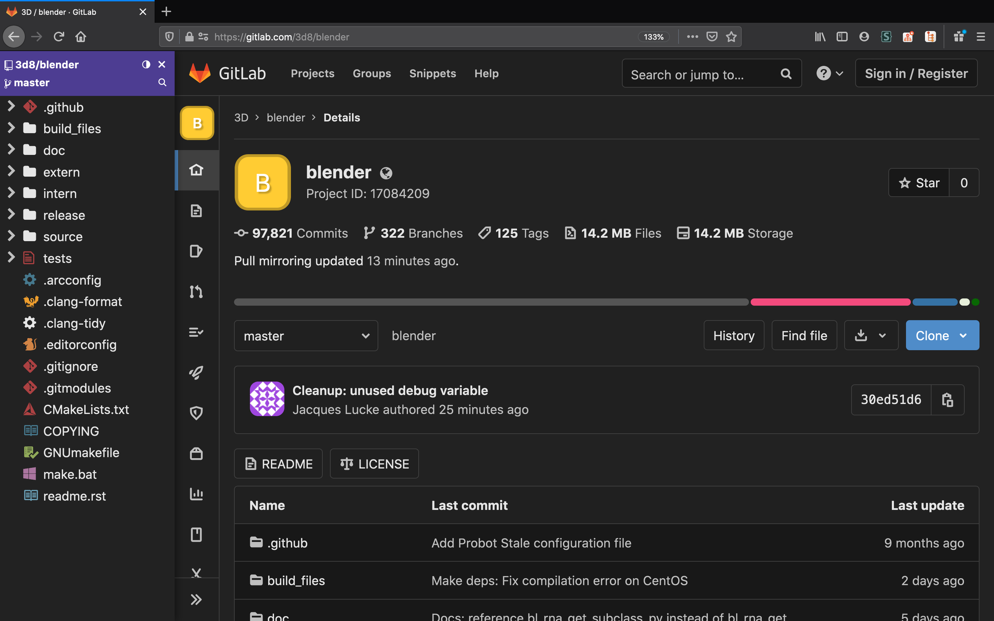This screenshot has height=621, width=994.
Task: Open the master branch dropdown
Action: (x=306, y=336)
